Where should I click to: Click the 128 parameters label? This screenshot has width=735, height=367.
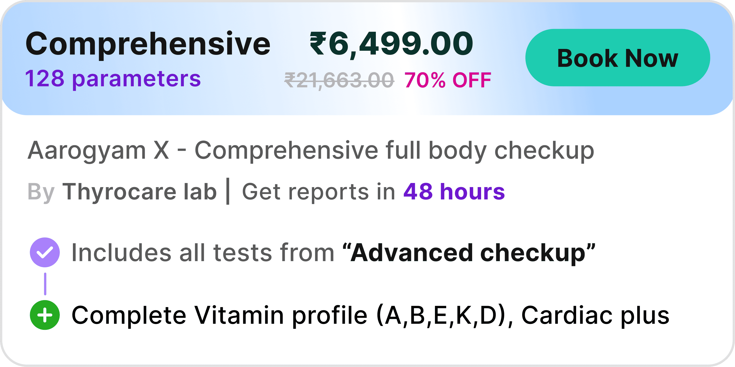pyautogui.click(x=113, y=79)
